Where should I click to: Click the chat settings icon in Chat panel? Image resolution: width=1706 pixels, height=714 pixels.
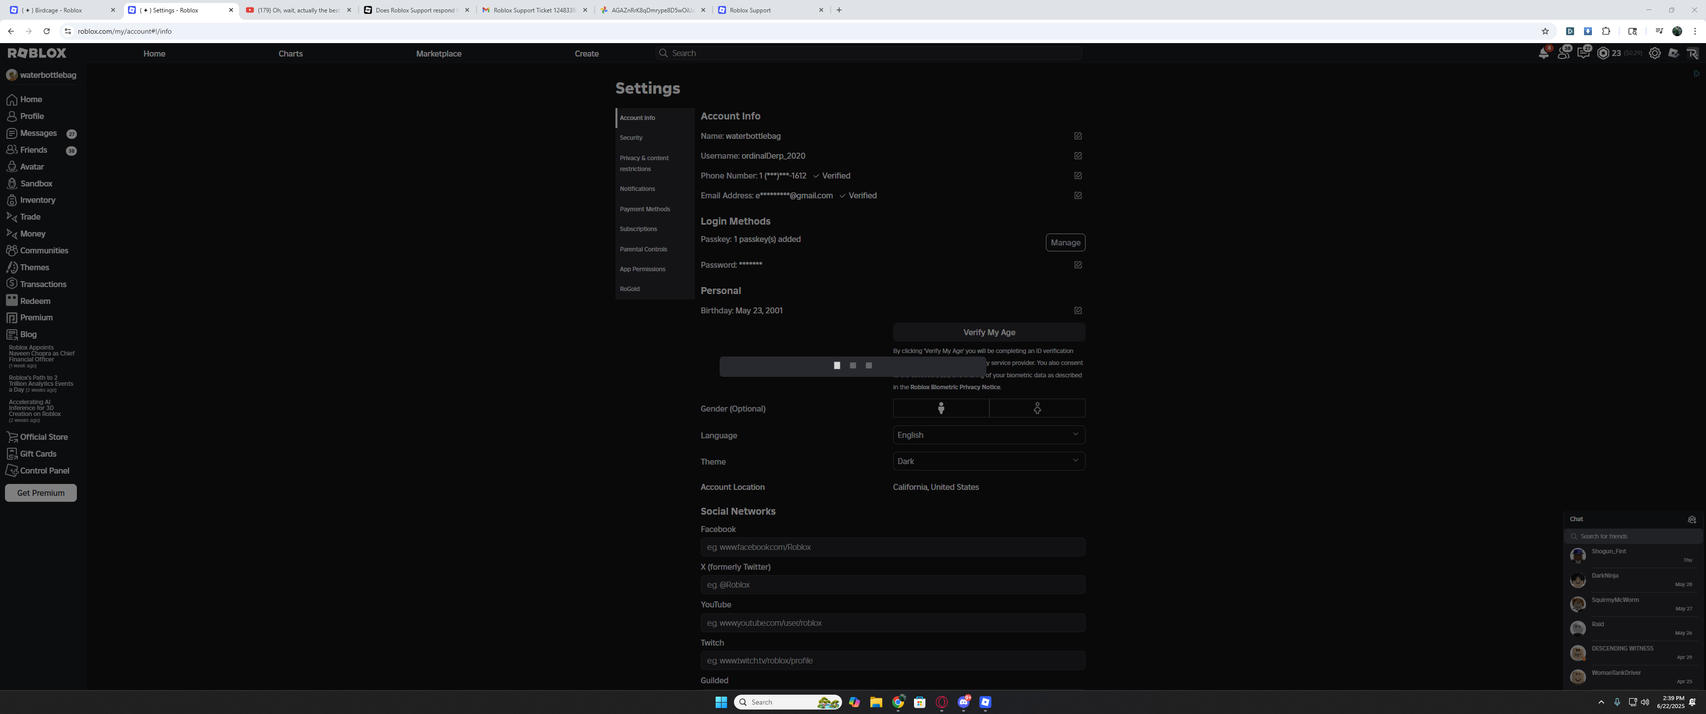click(1692, 519)
